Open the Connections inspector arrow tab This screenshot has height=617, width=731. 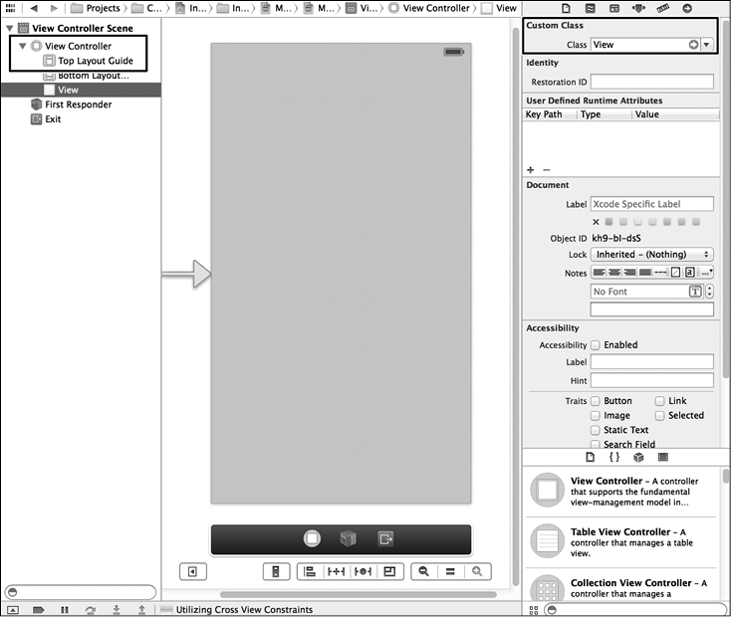tap(687, 8)
